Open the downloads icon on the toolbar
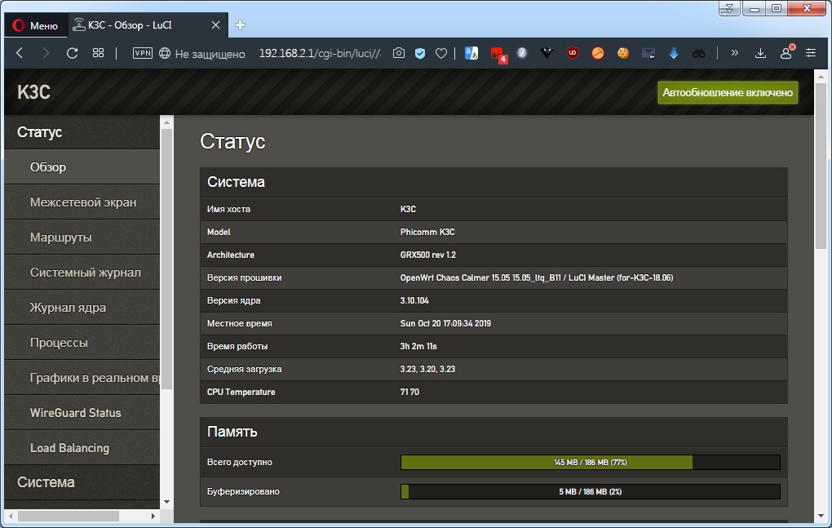Viewport: 832px width, 528px height. click(x=760, y=52)
